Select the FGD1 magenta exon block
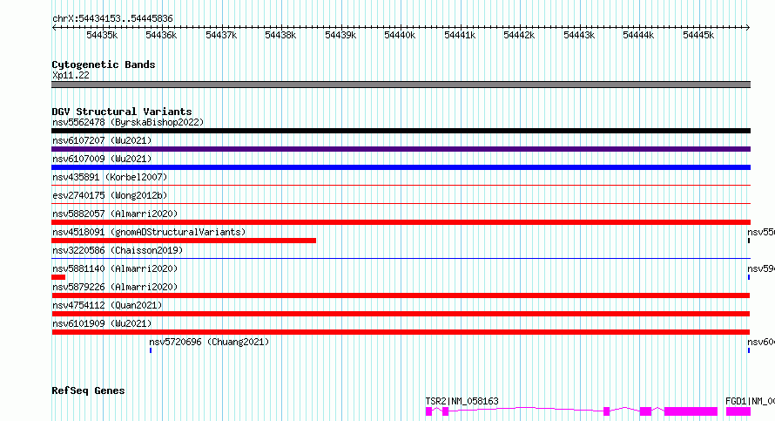Viewport: 775px width, 421px height. click(x=738, y=411)
